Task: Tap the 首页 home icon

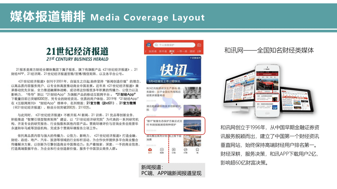Action: [x=150, y=150]
